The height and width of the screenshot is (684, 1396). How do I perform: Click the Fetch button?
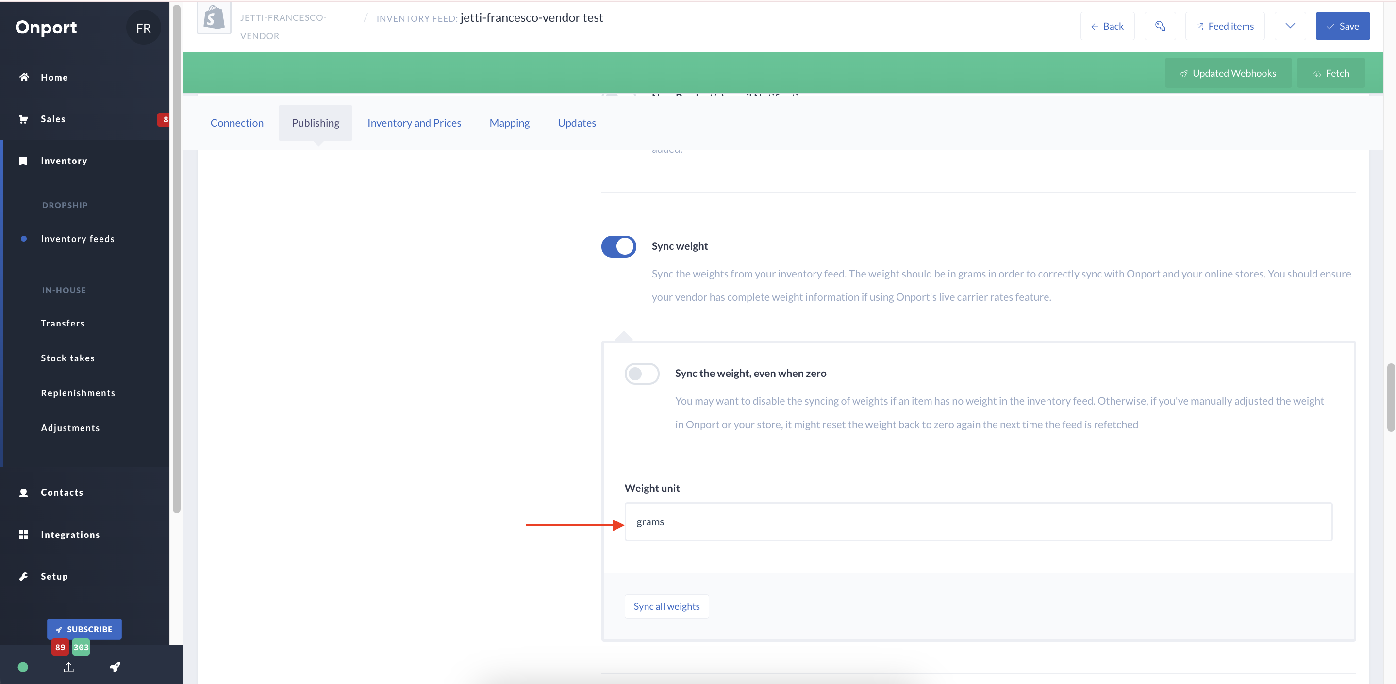1330,73
